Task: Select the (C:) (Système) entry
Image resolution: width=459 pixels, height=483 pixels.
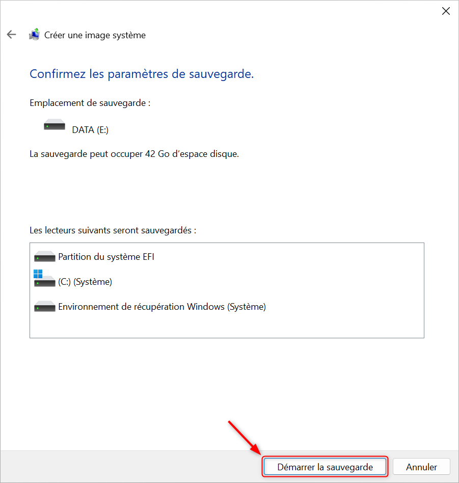Action: (x=85, y=282)
